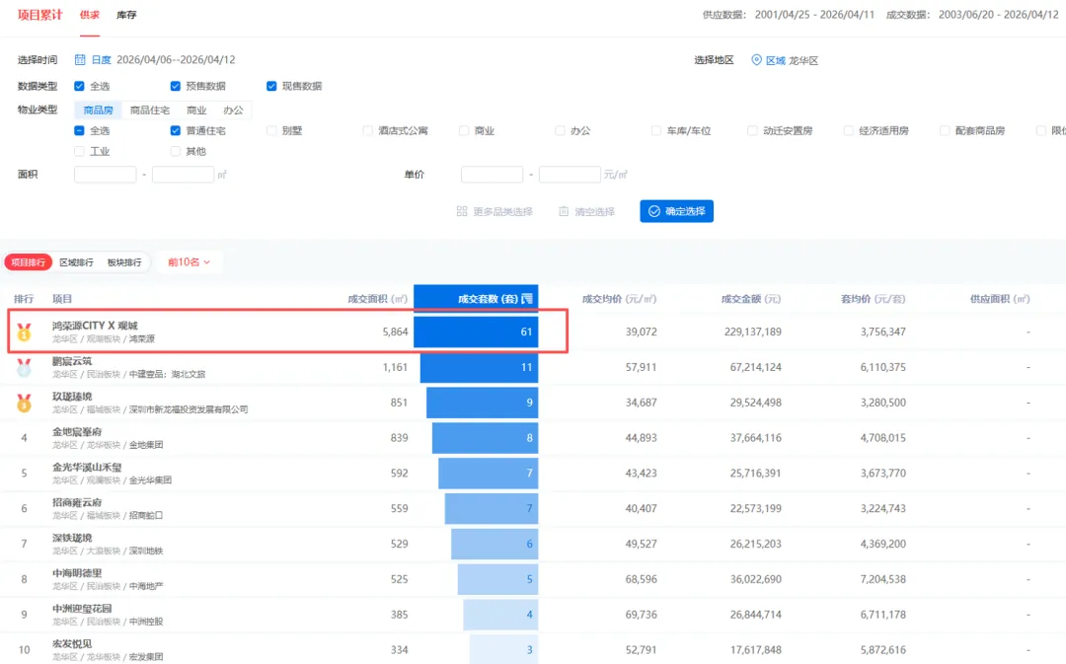
Task: Switch to 板块排行 ranking
Action: click(124, 262)
